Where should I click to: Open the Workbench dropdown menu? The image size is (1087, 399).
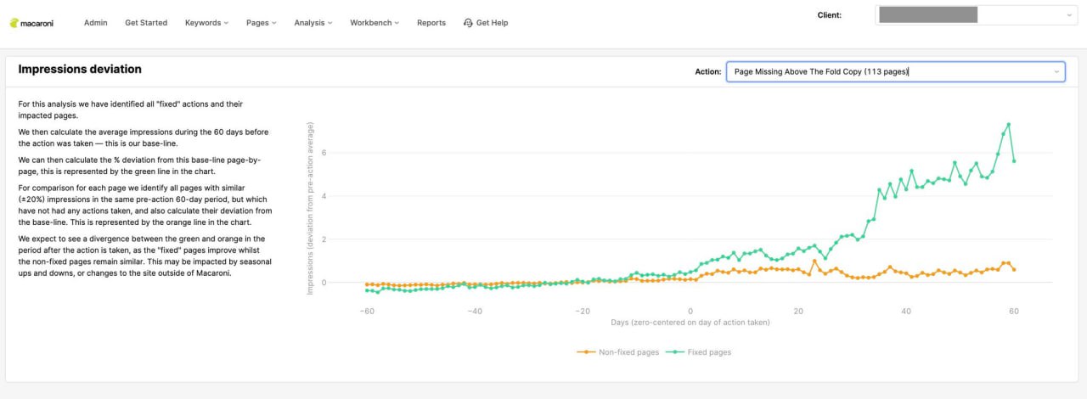tap(375, 23)
